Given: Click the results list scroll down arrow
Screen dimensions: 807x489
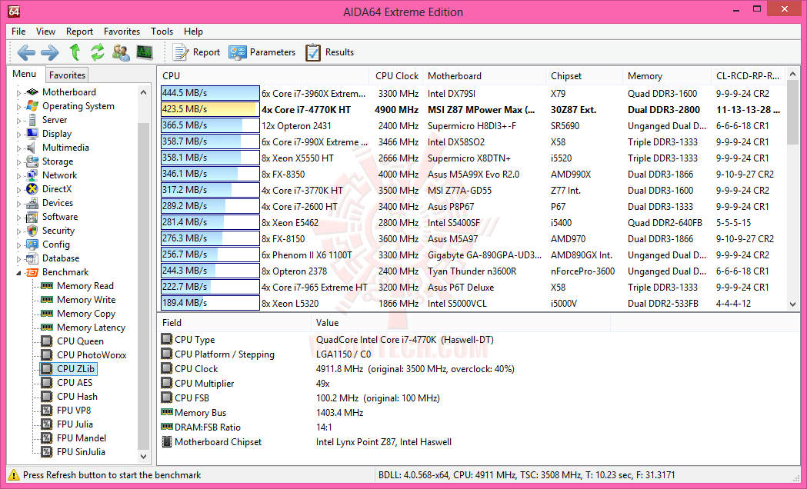Looking at the screenshot, I should (792, 304).
